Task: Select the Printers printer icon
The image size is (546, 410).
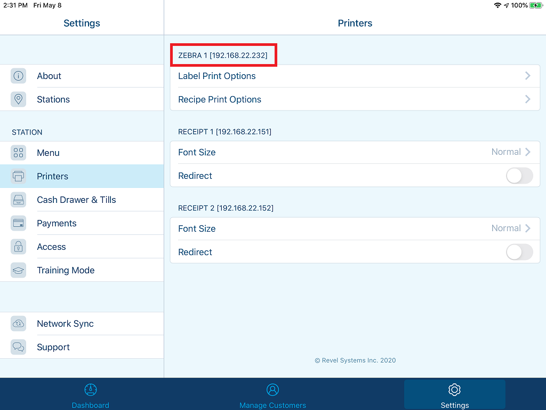Action: 18,176
